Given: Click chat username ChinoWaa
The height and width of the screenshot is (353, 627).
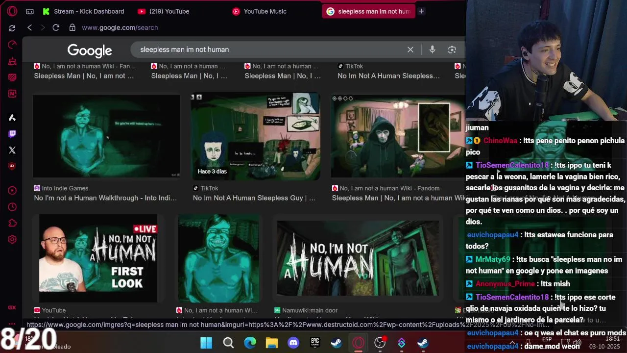Looking at the screenshot, I should (x=500, y=141).
